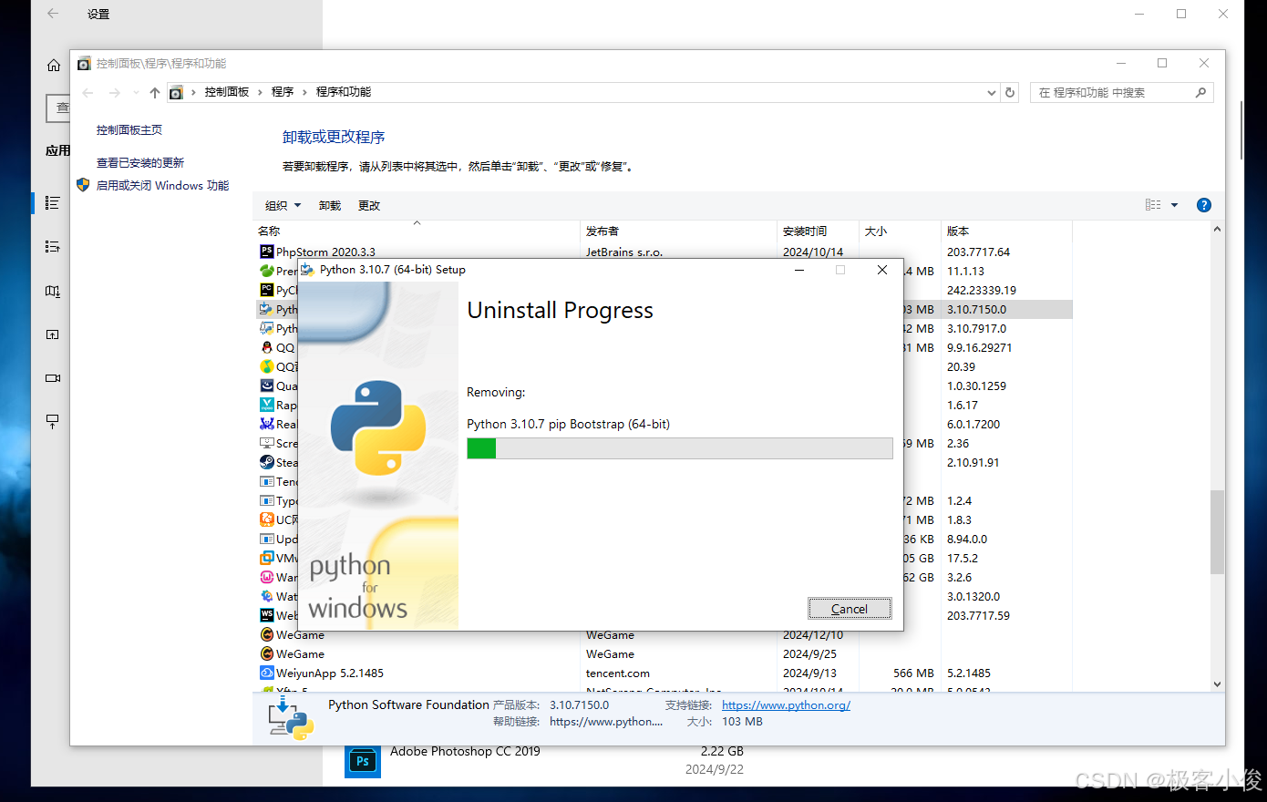The image size is (1267, 802).
Task: Click the search magnifier icon in Control Panel
Action: coord(1200,92)
